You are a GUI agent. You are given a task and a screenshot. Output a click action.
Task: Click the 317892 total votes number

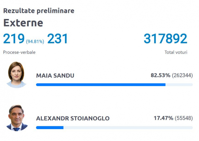tap(166, 38)
